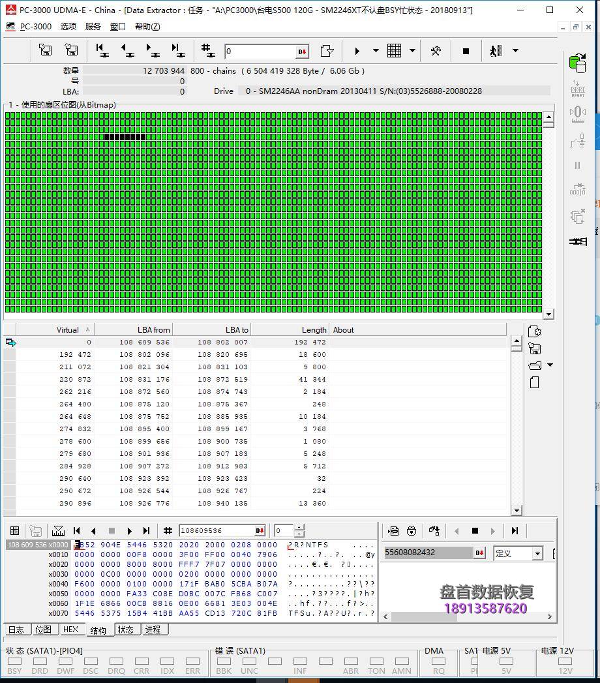Expand the dropdown arrow beside the play button
Viewport: 600px width, 683px height.
[x=376, y=51]
